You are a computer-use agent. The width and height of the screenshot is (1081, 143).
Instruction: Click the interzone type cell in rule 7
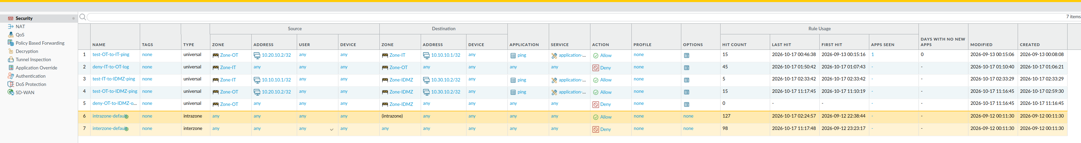(192, 129)
